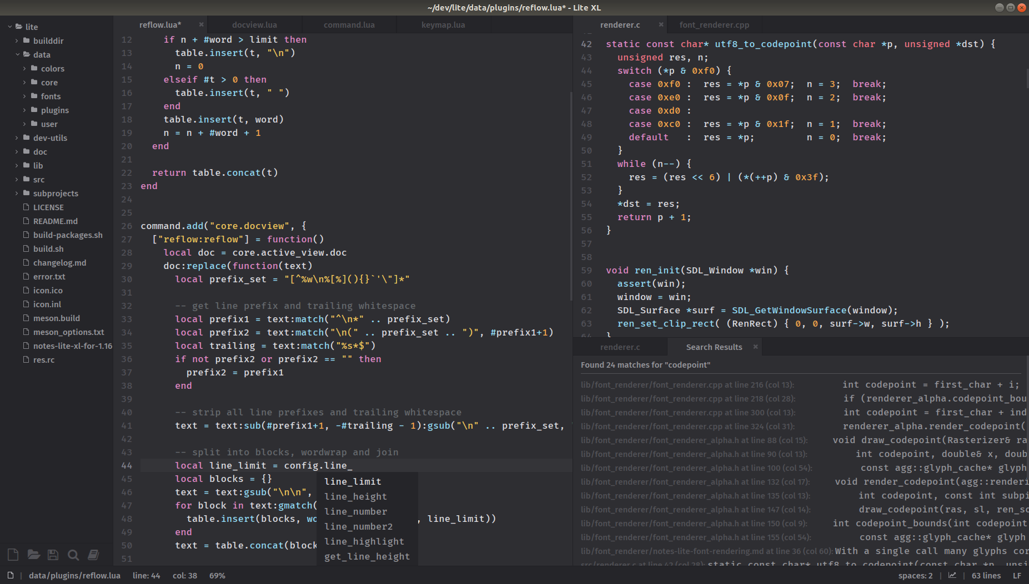Open search result at line 216
The height and width of the screenshot is (584, 1029).
pos(687,384)
